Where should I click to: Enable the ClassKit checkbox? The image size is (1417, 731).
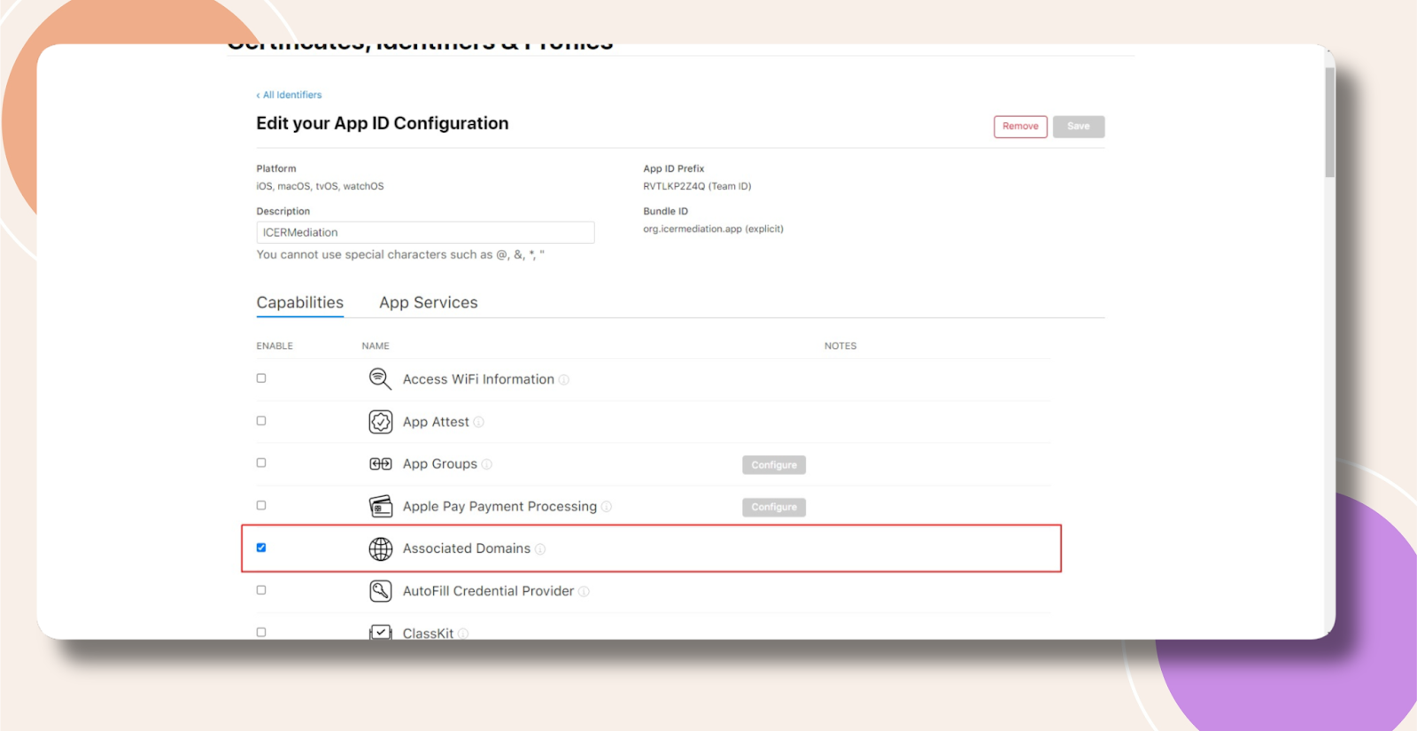[261, 632]
